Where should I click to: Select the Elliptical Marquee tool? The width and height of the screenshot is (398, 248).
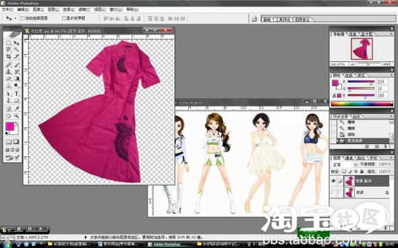click(x=9, y=43)
